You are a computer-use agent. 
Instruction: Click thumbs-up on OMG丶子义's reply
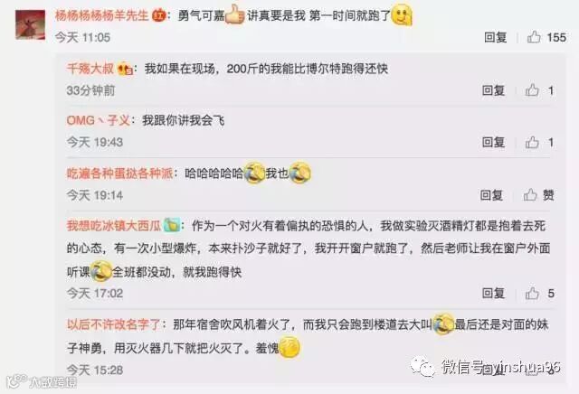pos(532,143)
